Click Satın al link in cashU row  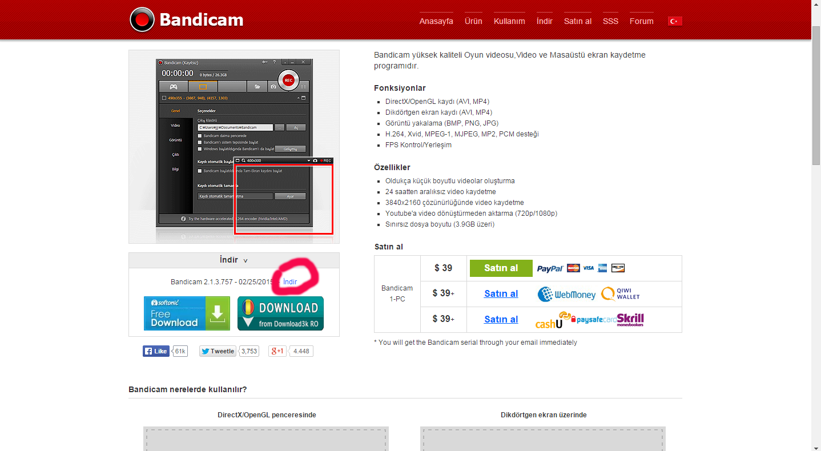(501, 320)
